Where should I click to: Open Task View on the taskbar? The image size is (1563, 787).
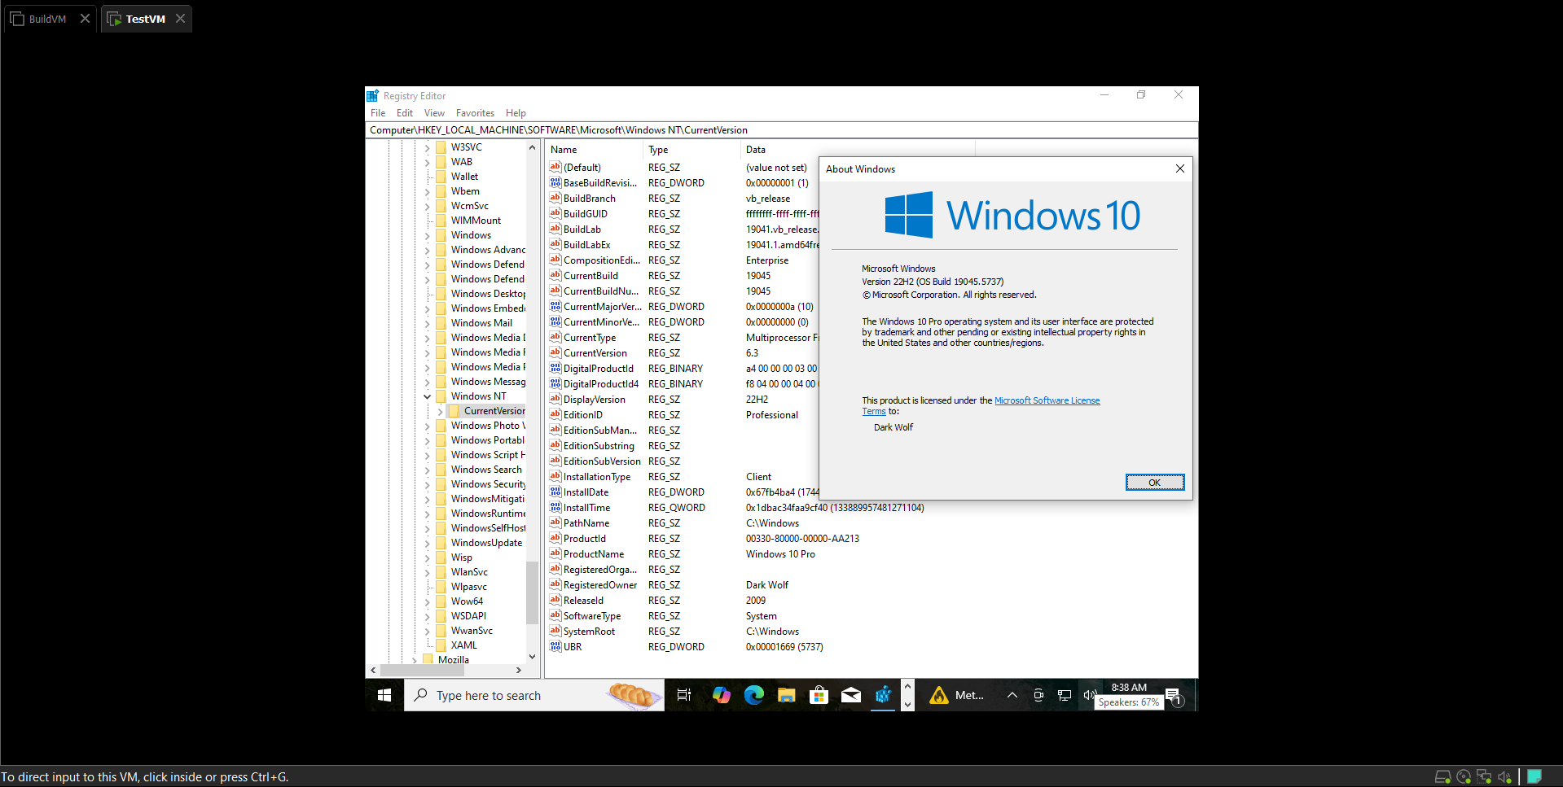click(684, 695)
